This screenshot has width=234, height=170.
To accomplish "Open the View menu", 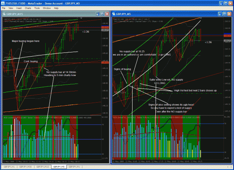I will [x=11, y=8].
